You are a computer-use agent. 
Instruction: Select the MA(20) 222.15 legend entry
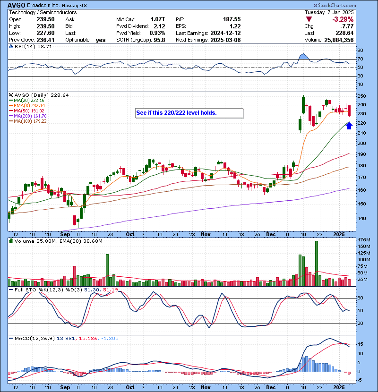point(26,100)
